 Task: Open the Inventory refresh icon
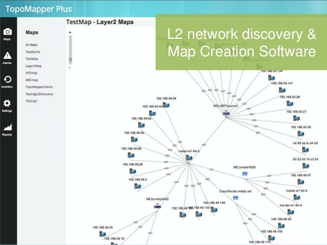[8, 79]
